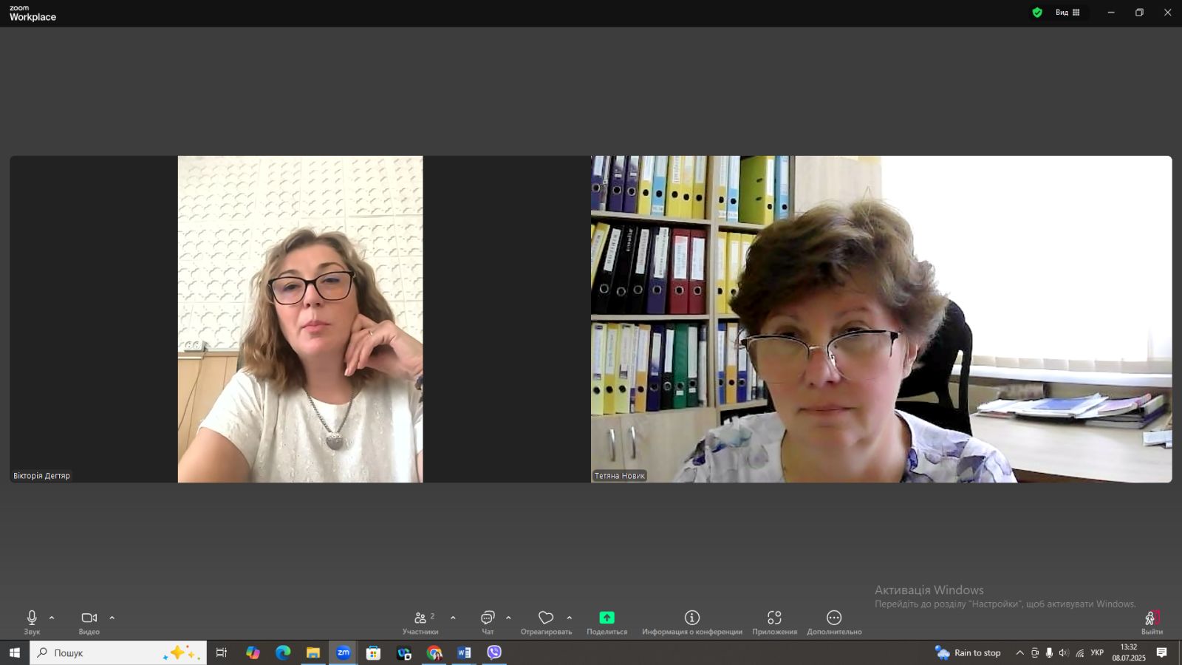Open Viber from the Windows taskbar
This screenshot has height=665, width=1182.
[x=494, y=652]
